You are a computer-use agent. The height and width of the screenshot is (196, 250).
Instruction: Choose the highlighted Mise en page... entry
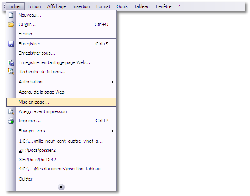coord(61,102)
